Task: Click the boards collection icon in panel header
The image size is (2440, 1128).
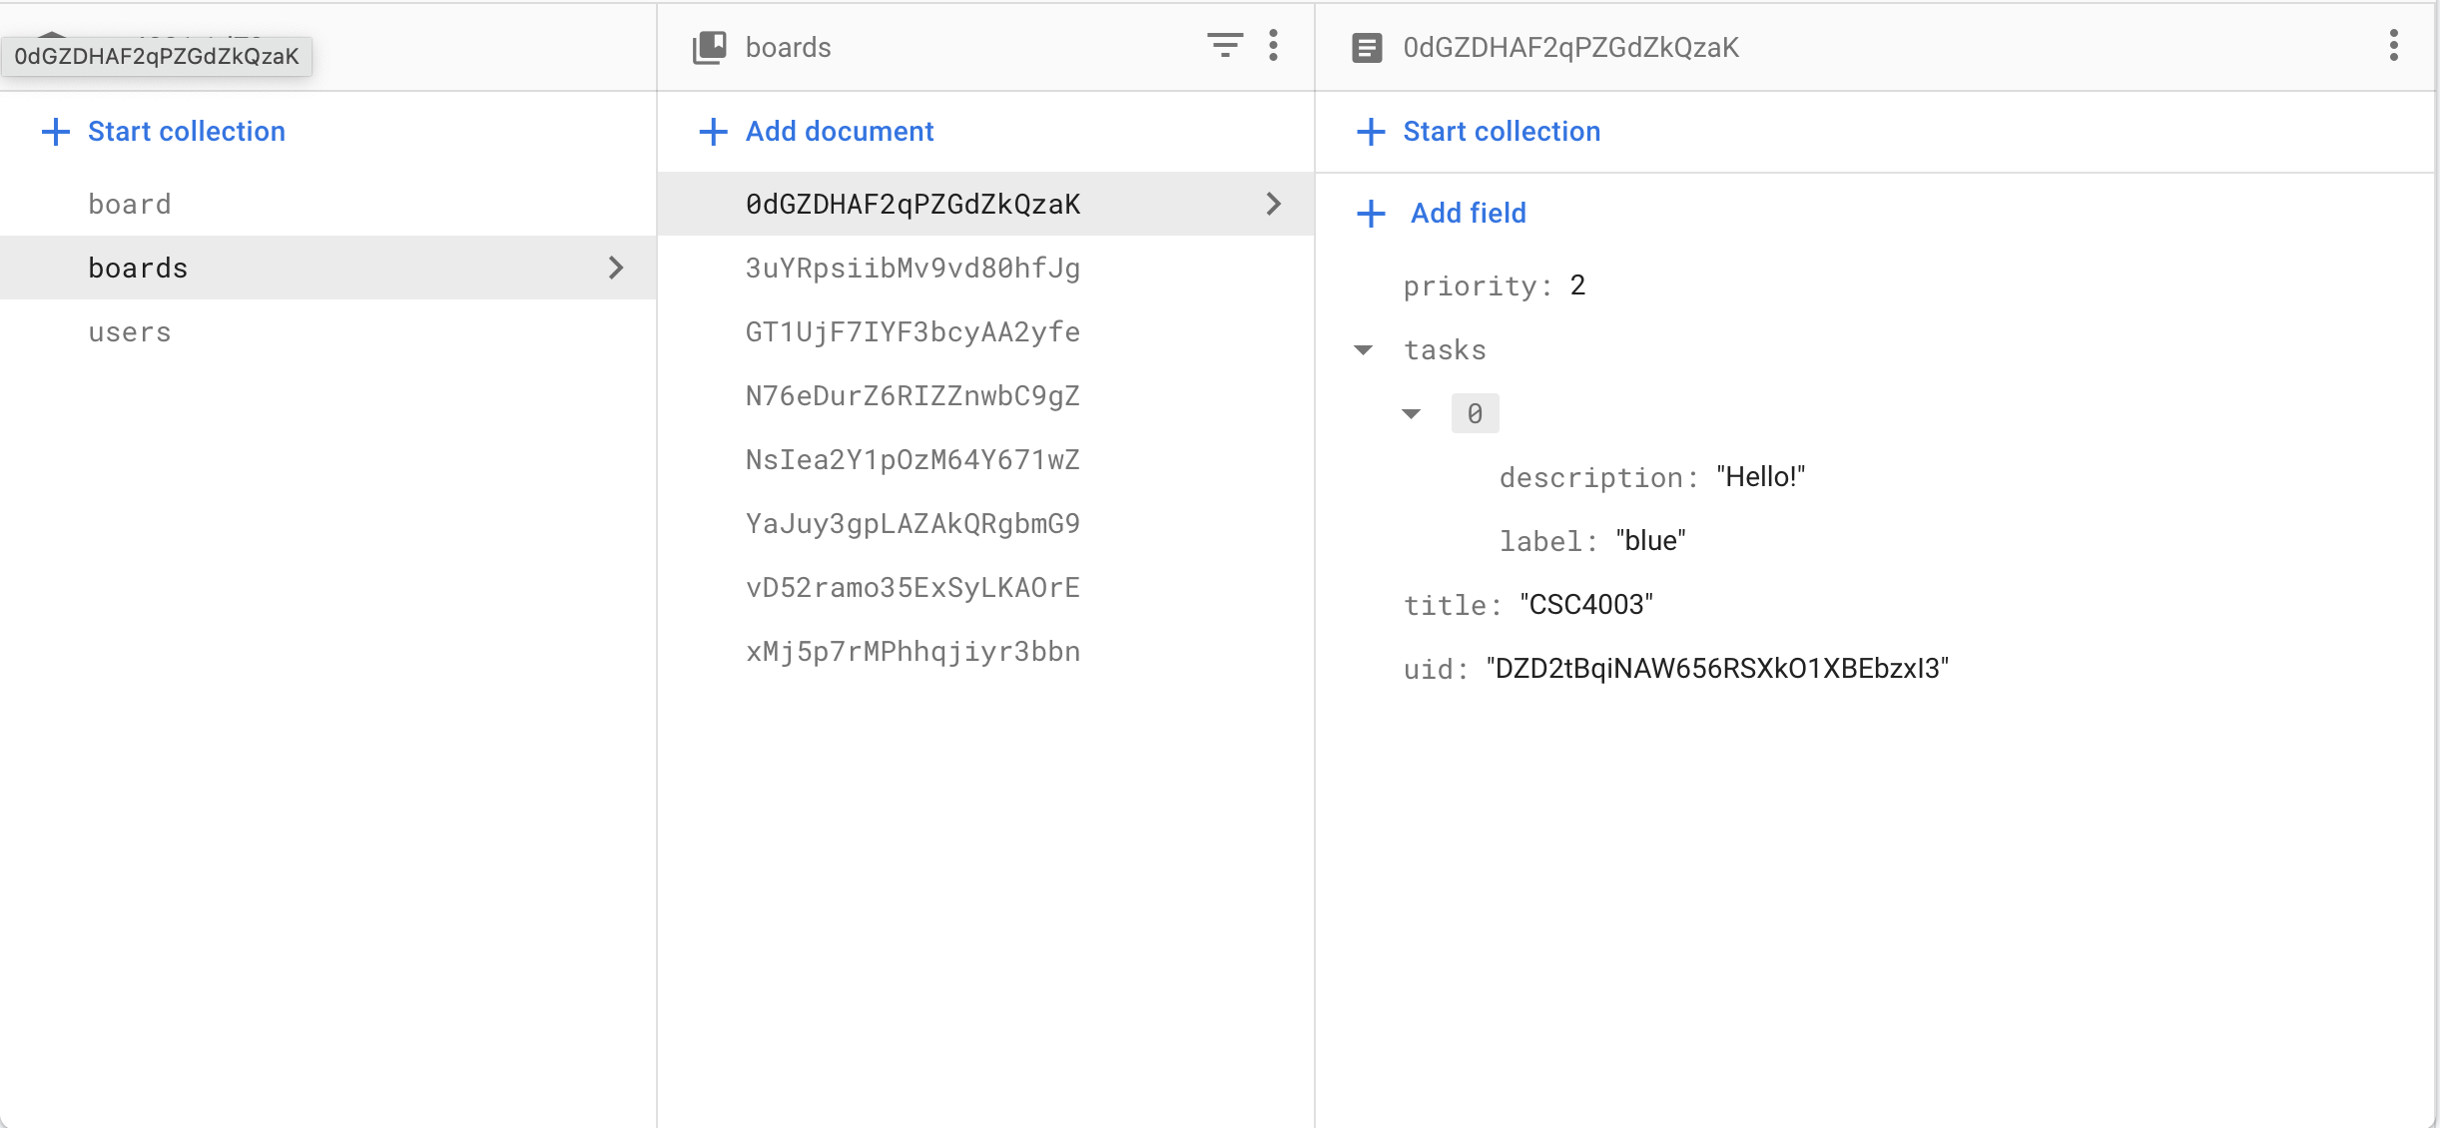Action: (709, 46)
